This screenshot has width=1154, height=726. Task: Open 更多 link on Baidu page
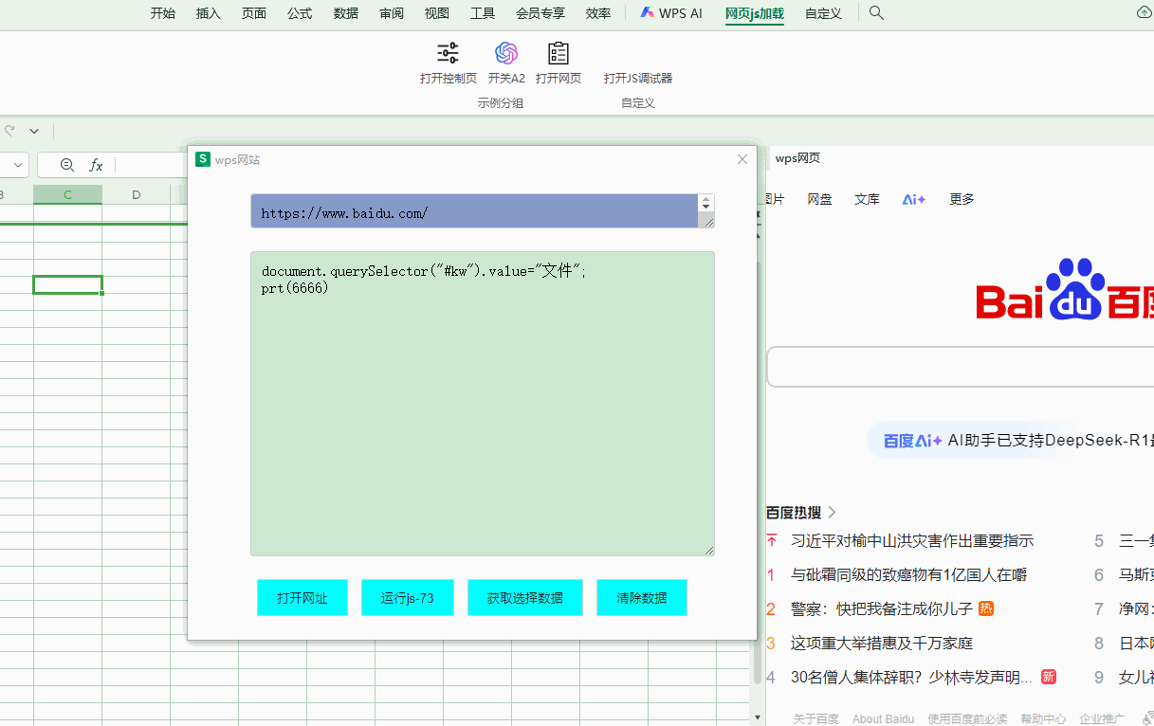(962, 199)
